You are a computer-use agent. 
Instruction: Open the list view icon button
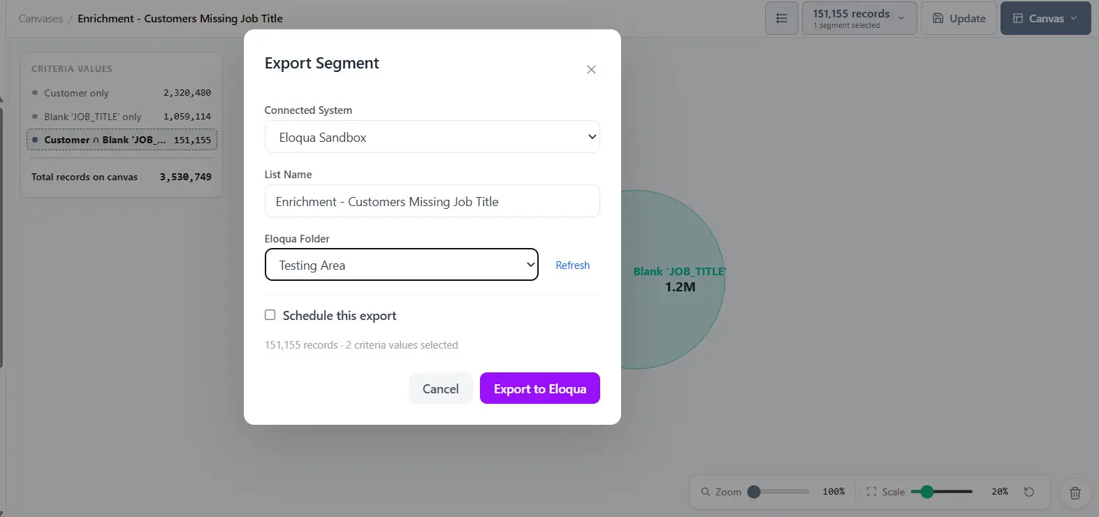(781, 18)
